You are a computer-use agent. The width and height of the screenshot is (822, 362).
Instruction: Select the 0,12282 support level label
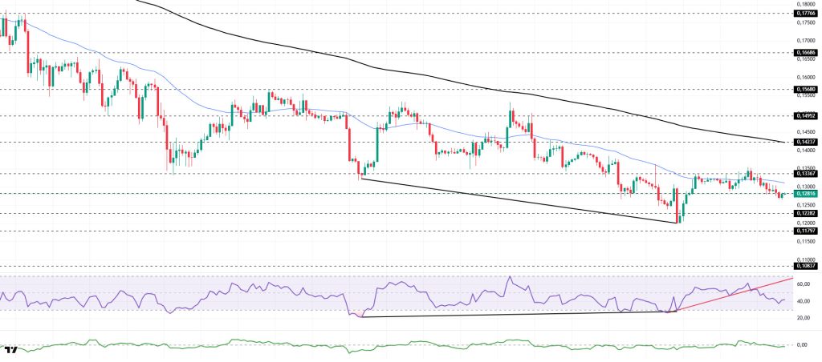tap(807, 213)
